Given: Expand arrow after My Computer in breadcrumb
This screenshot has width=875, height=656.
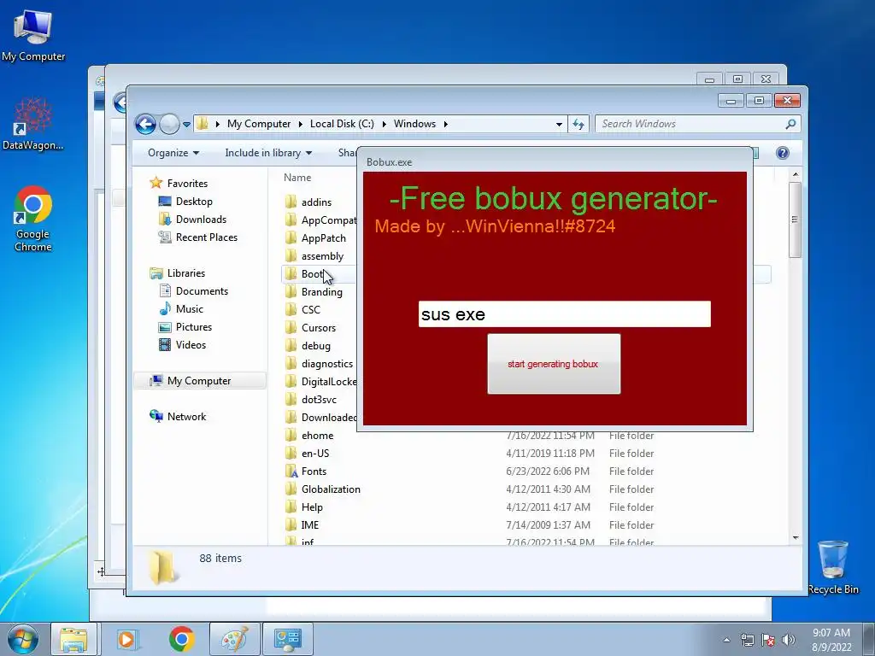Looking at the screenshot, I should point(300,124).
